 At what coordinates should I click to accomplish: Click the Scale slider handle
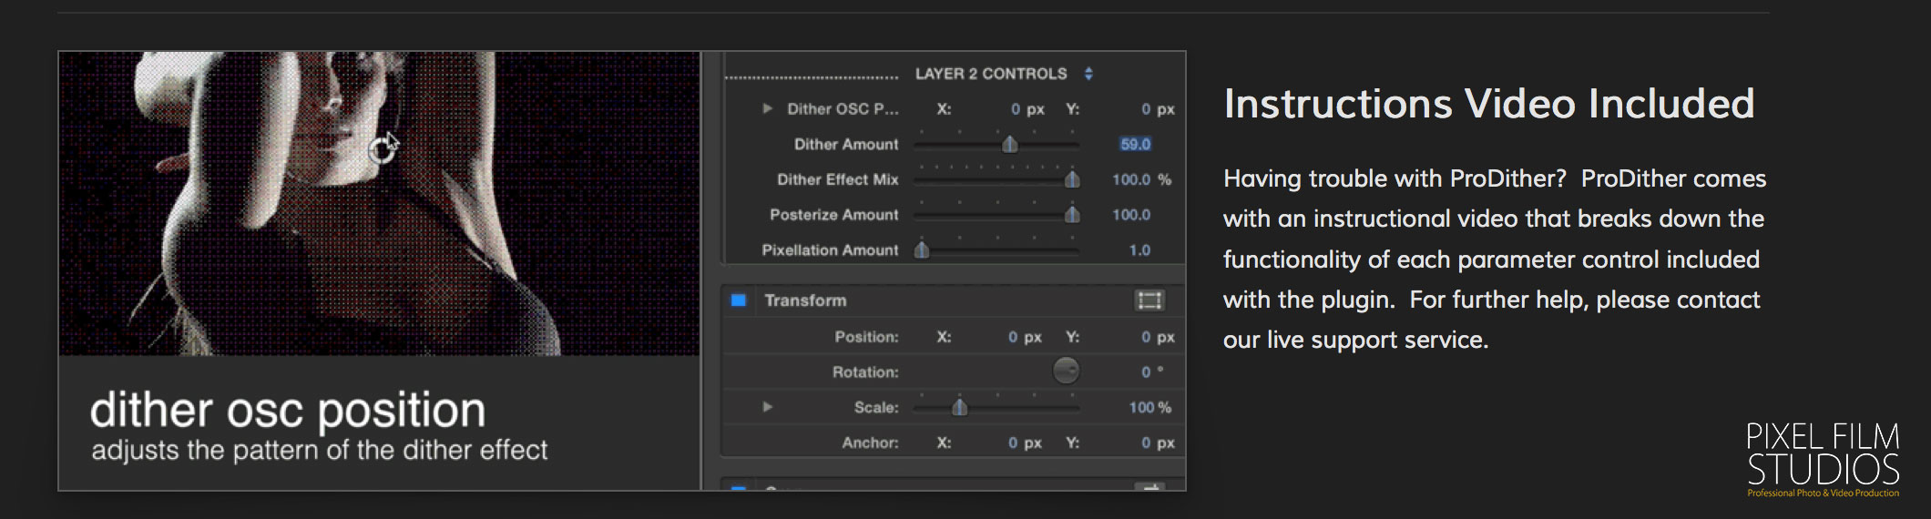tap(959, 407)
